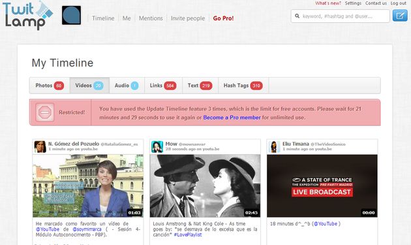
Task: Click the Text count badge 219
Action: coord(205,86)
